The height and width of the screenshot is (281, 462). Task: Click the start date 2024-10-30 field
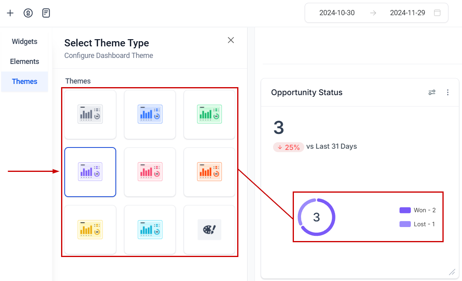tap(337, 13)
